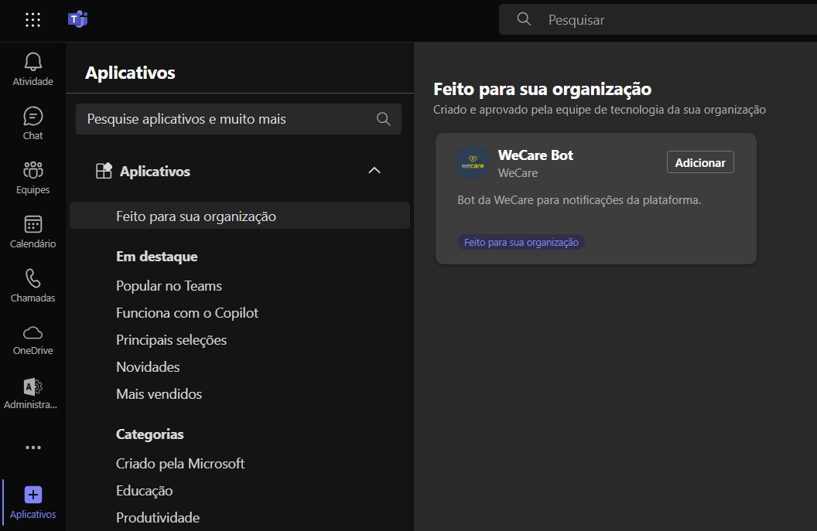The width and height of the screenshot is (817, 531).
Task: Open Criado pela Microsoft category
Action: (x=180, y=463)
